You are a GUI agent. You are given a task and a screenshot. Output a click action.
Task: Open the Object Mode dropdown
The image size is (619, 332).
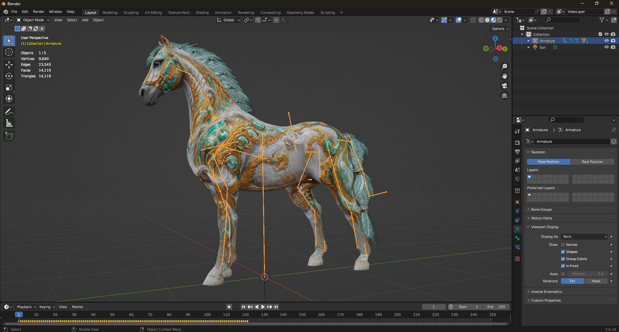pos(33,20)
